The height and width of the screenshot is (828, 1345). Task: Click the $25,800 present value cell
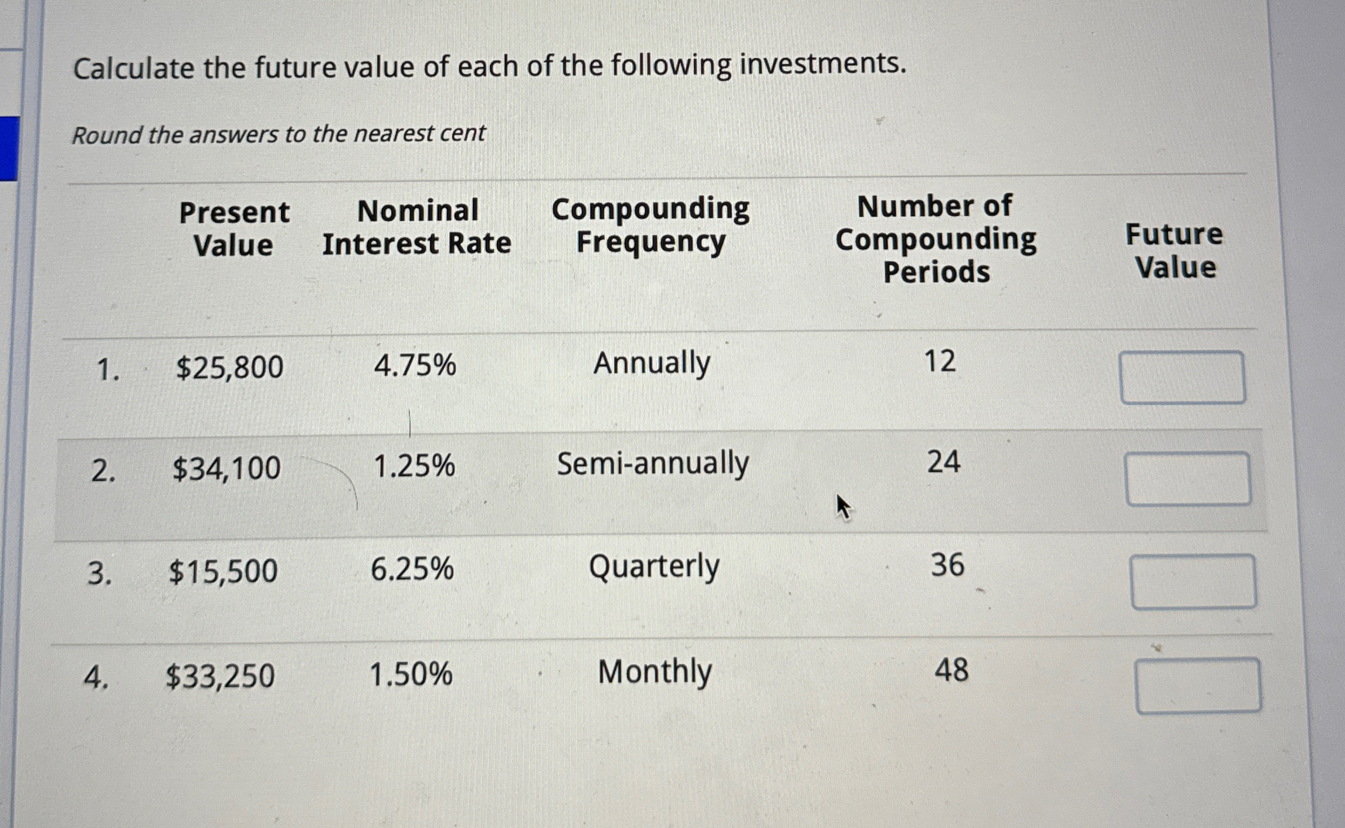229,368
